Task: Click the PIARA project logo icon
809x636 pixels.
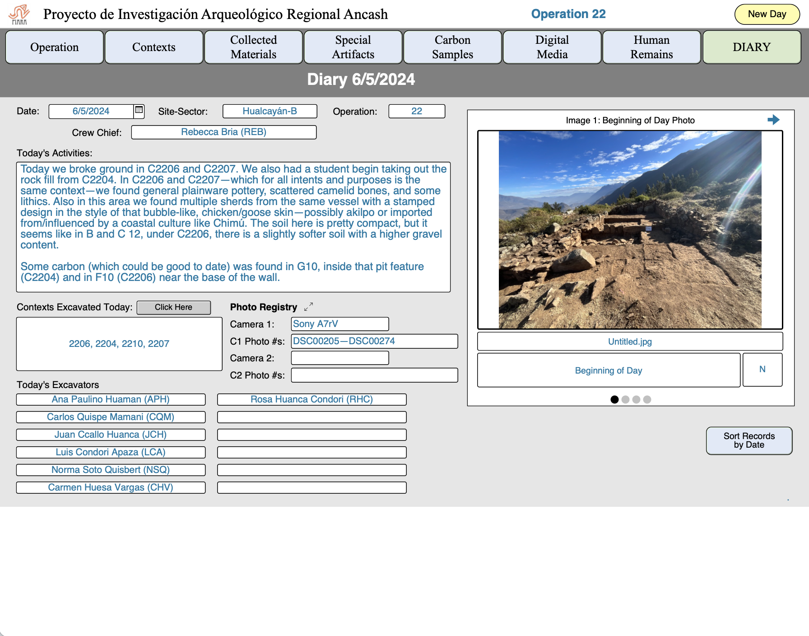Action: tap(19, 14)
